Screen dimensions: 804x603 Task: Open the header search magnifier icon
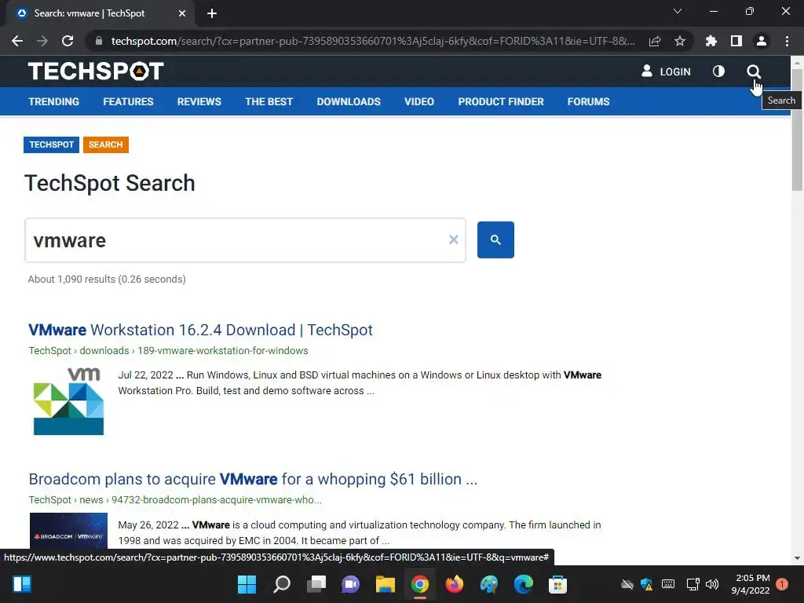pos(753,71)
